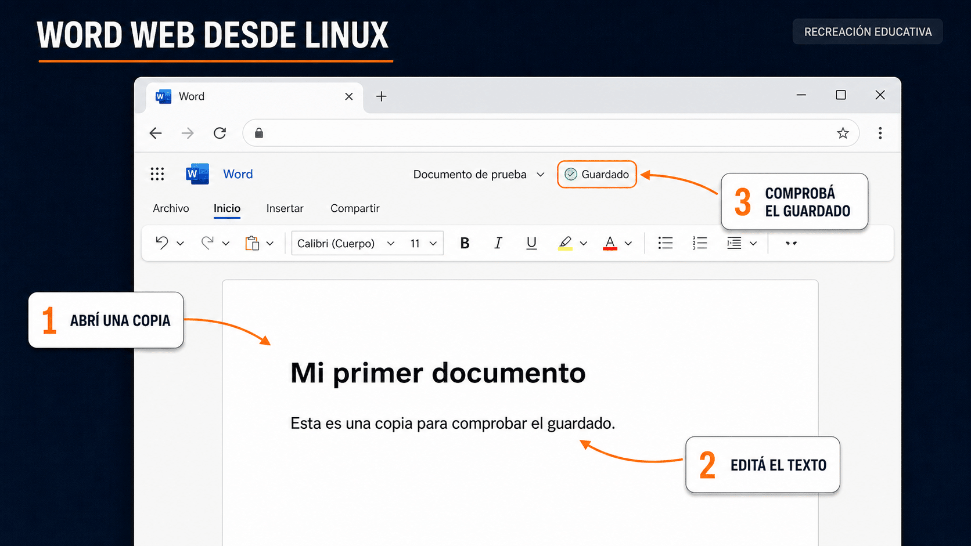The width and height of the screenshot is (971, 546).
Task: Insert a bulleted list
Action: [666, 243]
